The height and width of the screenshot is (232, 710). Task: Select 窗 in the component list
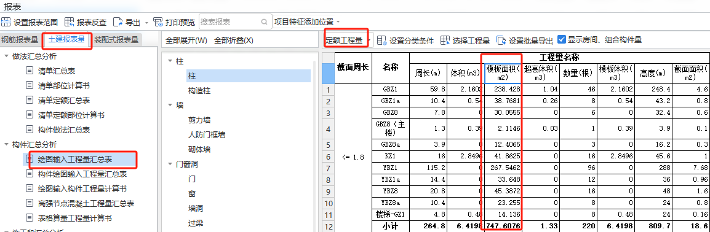click(x=192, y=193)
